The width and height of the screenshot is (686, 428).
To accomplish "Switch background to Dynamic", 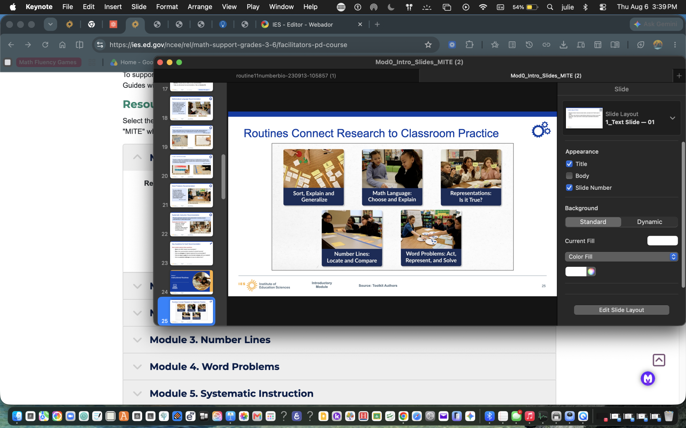I will (649, 222).
